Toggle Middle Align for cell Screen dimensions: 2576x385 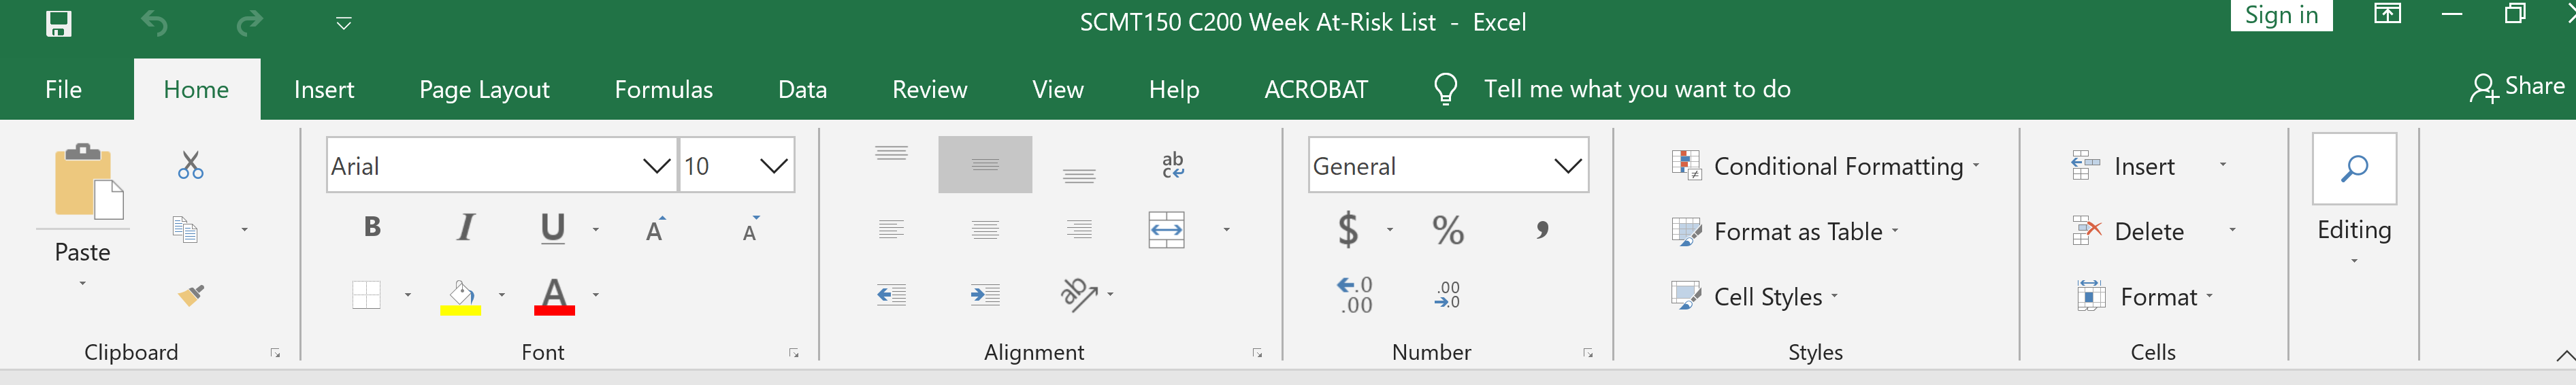pyautogui.click(x=985, y=165)
